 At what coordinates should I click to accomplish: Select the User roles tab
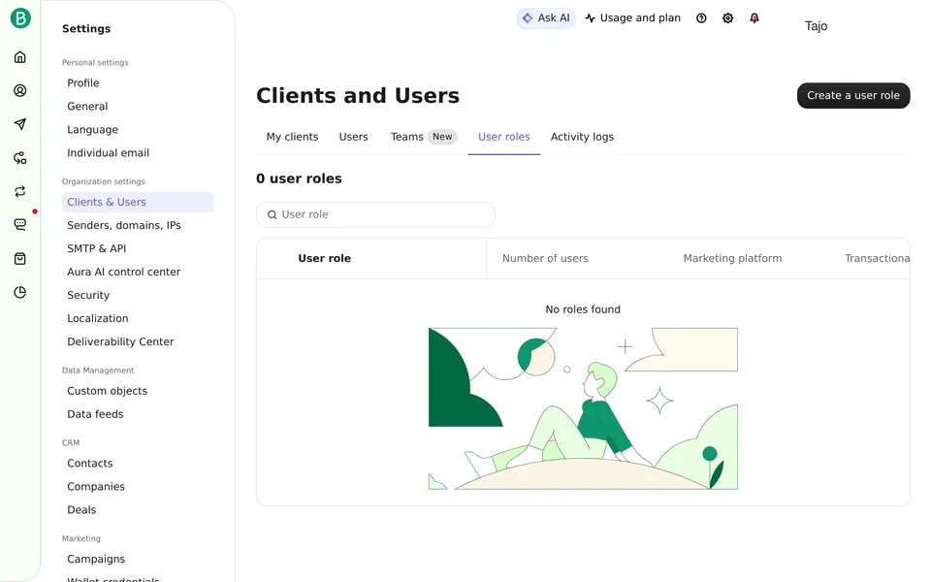pyautogui.click(x=504, y=137)
